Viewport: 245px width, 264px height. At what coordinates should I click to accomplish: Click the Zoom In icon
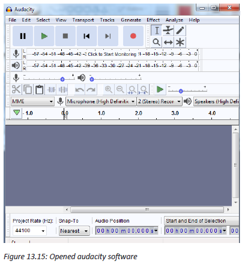tap(109, 89)
